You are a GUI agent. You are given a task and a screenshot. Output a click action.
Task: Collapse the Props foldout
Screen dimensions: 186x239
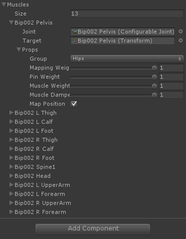click(x=19, y=50)
